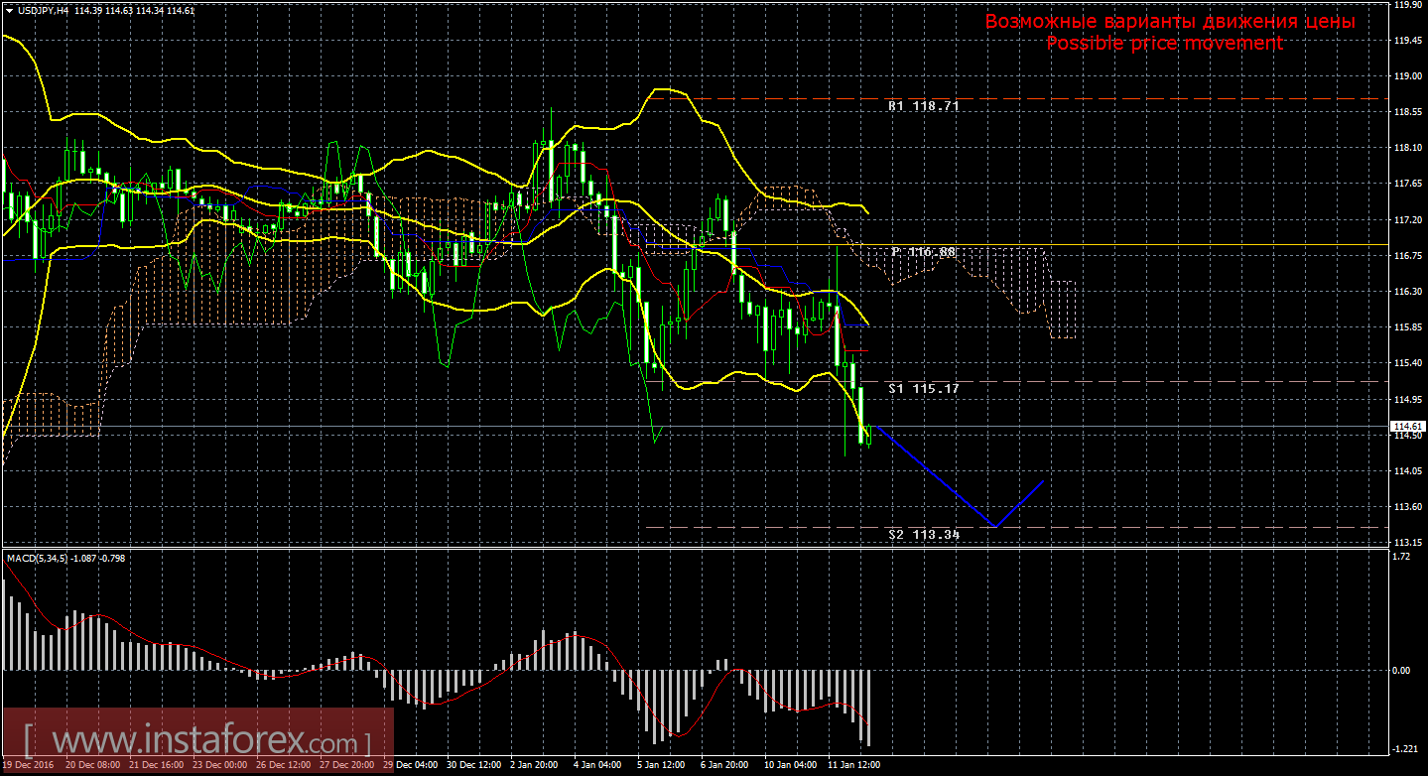1428x776 pixels.
Task: Select the -1.221 MACD scale value
Action: (1407, 749)
